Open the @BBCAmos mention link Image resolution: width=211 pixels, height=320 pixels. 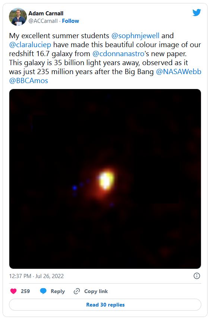28,80
